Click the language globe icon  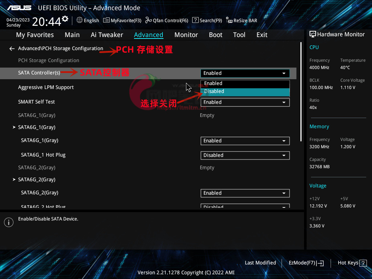click(x=80, y=20)
